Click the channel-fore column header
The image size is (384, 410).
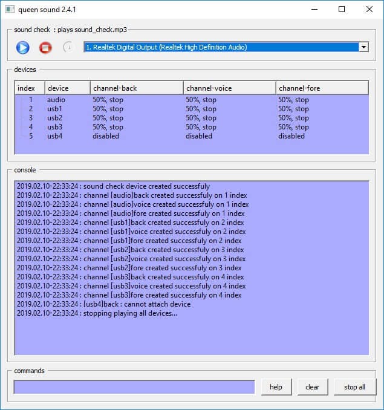pyautogui.click(x=322, y=88)
